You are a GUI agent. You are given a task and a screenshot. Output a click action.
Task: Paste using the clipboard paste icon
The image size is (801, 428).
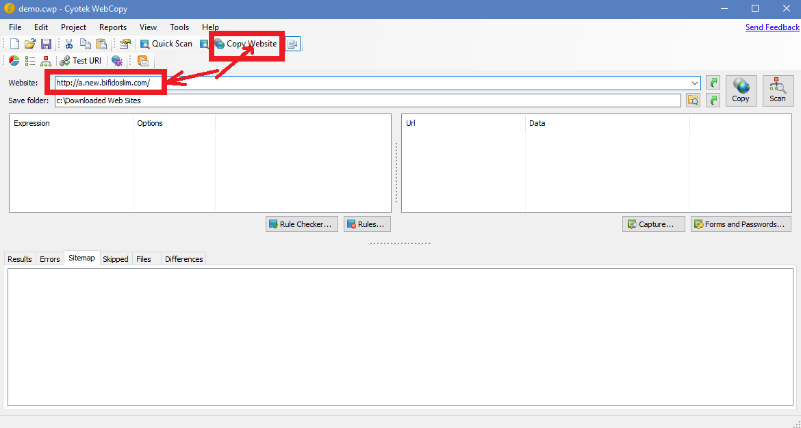pos(101,44)
